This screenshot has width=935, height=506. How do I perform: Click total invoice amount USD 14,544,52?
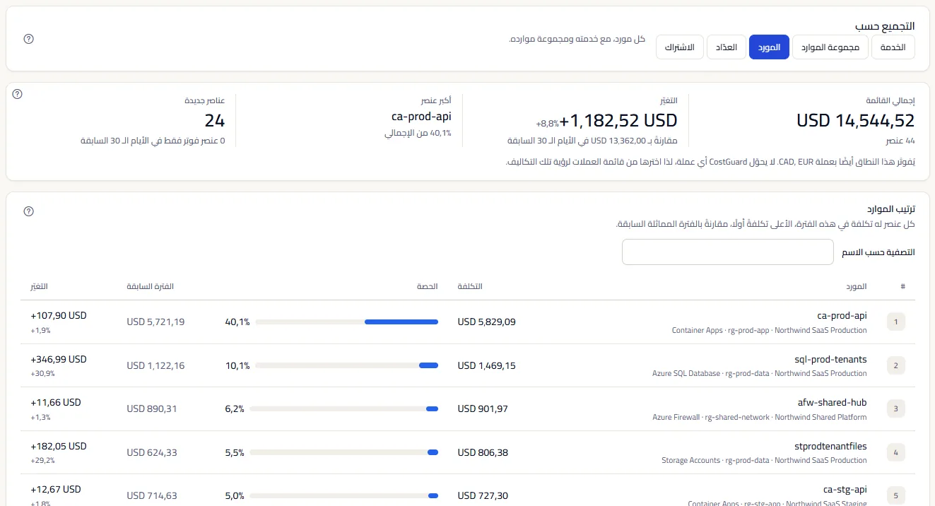coord(856,120)
